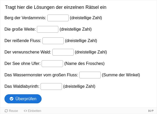Focus the Die große Weite answer box
Viewport: 157px width, 114px height.
(x=48, y=29)
